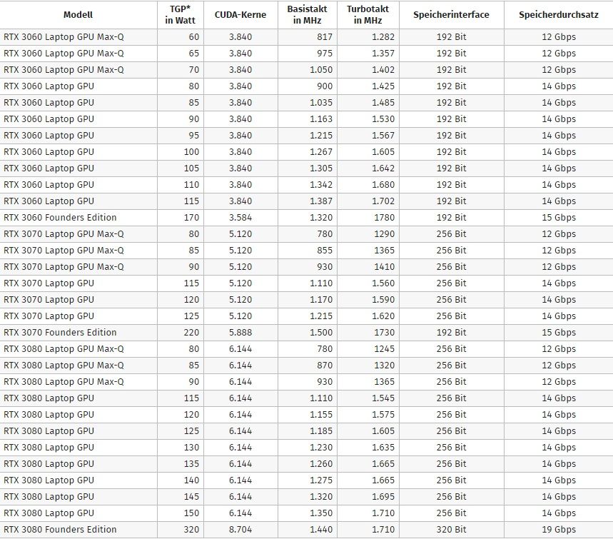
Task: Click the Turbotakt in MHz header
Action: click(x=368, y=15)
